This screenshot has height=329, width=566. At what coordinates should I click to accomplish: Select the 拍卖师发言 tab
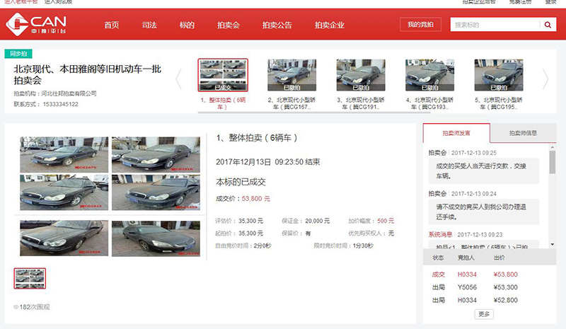tap(456, 133)
